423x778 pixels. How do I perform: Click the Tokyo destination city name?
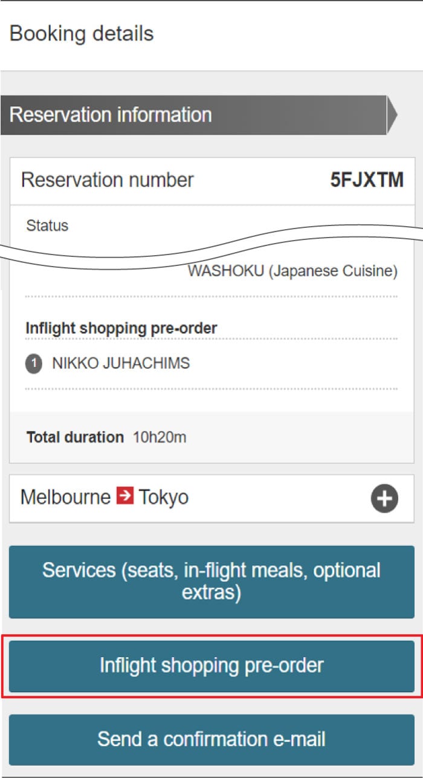tap(164, 498)
